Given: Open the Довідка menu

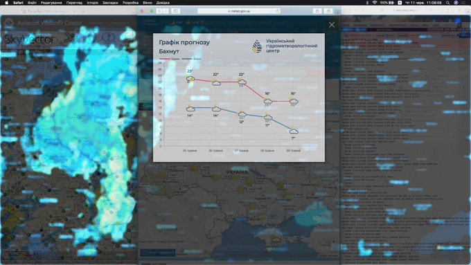Looking at the screenshot, I should coord(163,3).
